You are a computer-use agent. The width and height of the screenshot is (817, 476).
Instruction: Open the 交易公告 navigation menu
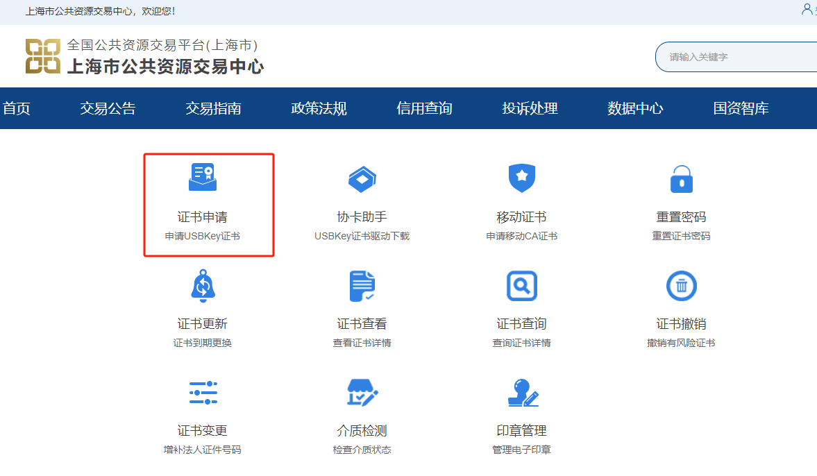click(x=108, y=108)
